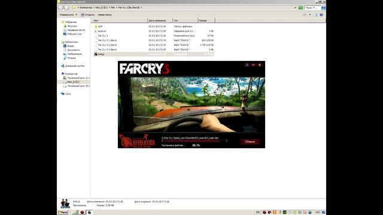Click the Отмена button in installer
Image resolution: width=383 pixels, height=215 pixels.
click(x=250, y=142)
